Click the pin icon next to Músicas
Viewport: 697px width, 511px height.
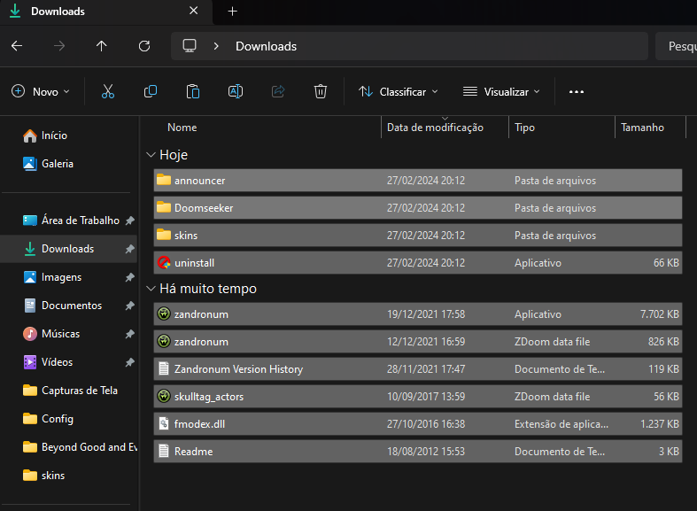(x=130, y=334)
